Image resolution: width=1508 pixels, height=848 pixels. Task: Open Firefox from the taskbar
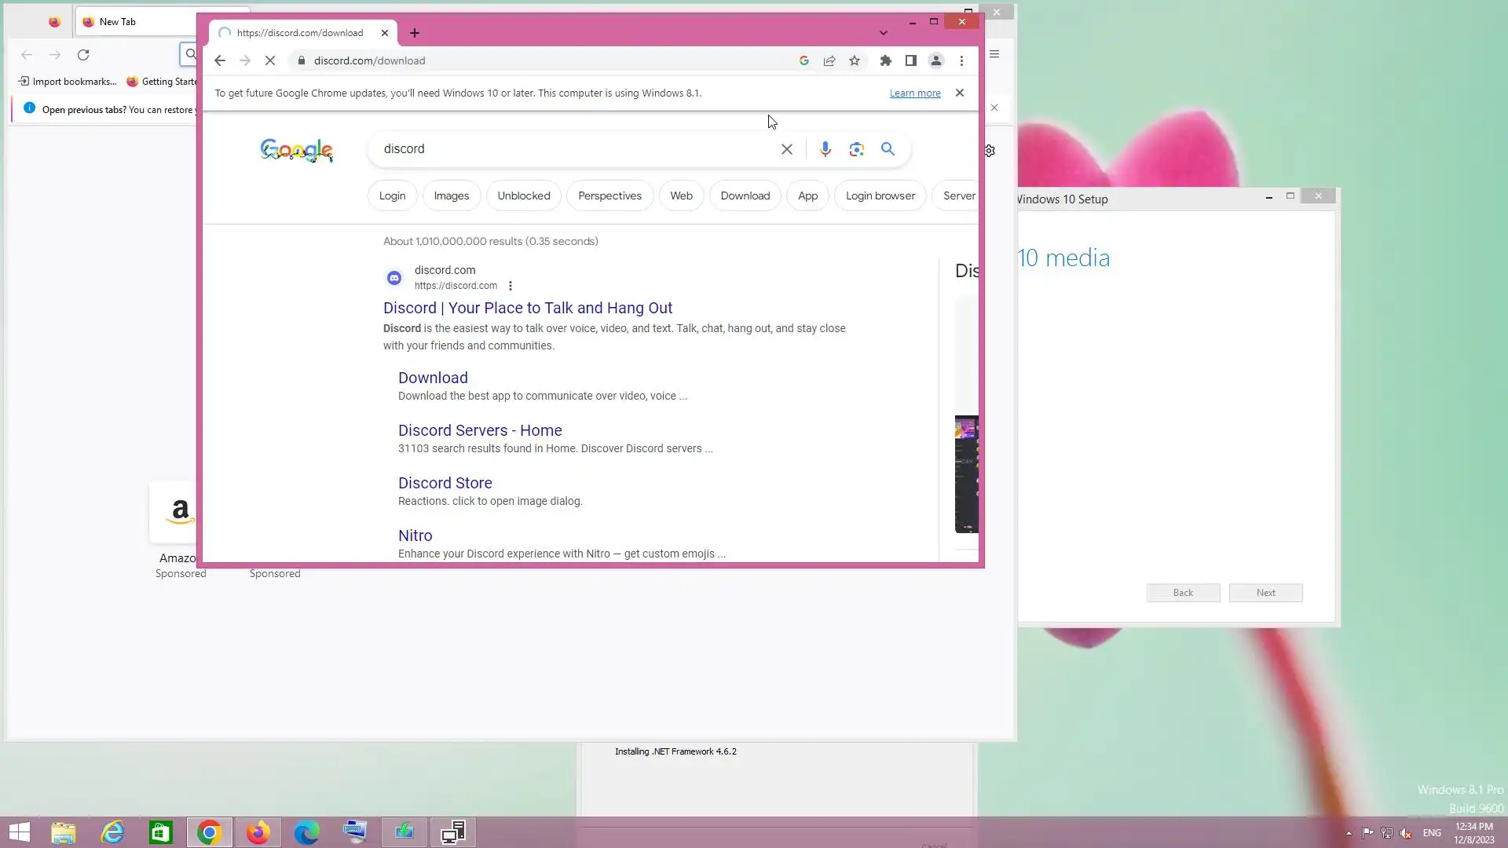[x=258, y=832]
